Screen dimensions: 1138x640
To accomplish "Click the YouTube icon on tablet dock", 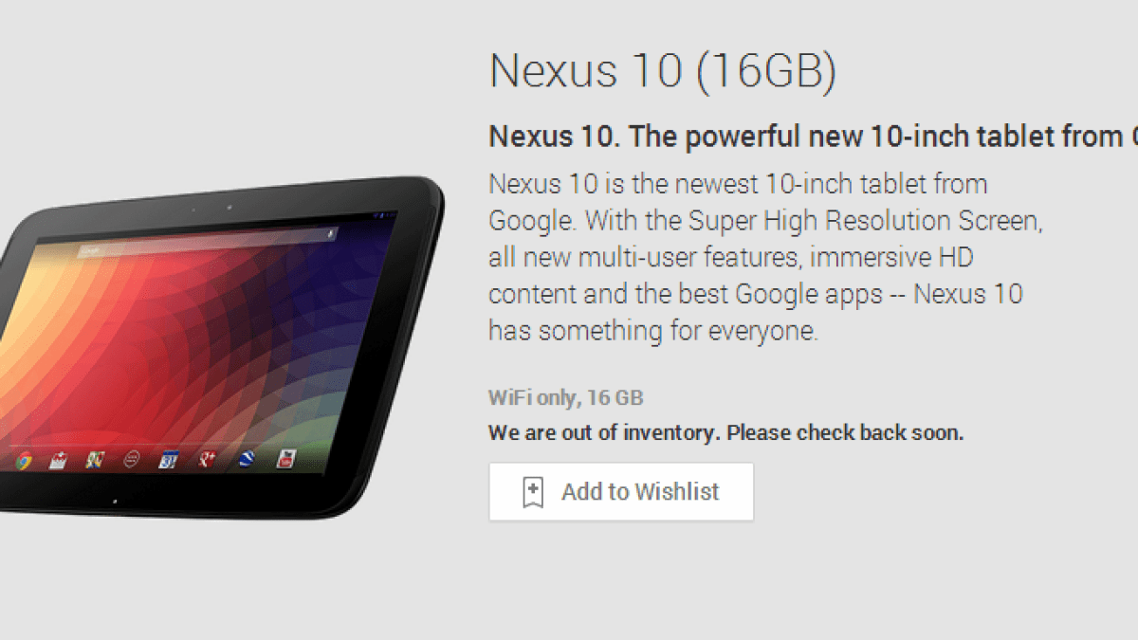I will pos(286,459).
